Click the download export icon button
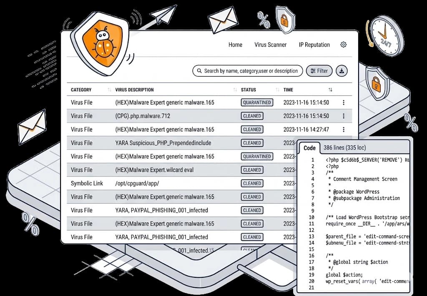This screenshot has width=427, height=296. pyautogui.click(x=342, y=71)
